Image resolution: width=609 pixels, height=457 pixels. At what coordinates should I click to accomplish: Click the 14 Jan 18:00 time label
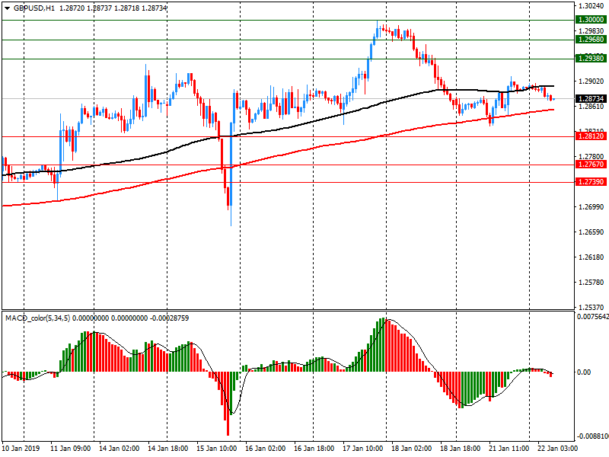pos(168,449)
